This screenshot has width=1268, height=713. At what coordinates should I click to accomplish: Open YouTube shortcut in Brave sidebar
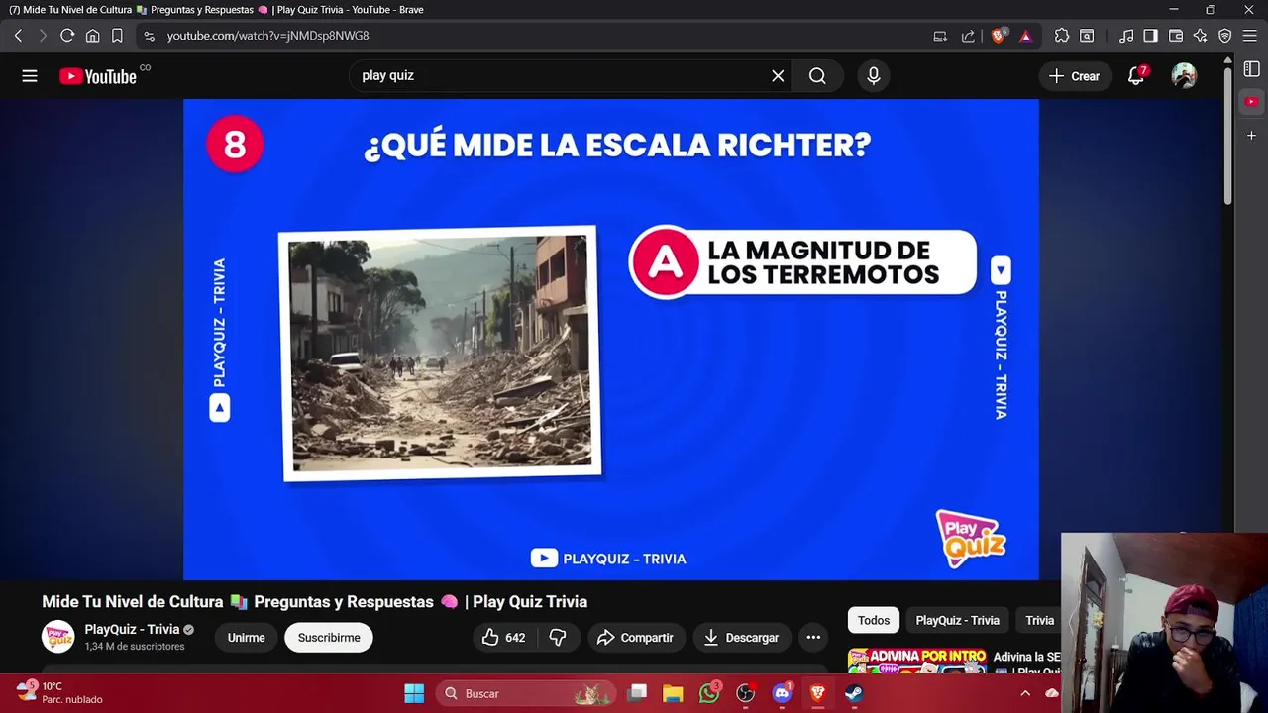pyautogui.click(x=1252, y=101)
